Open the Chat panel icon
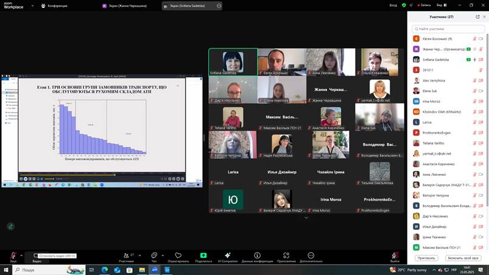The height and width of the screenshot is (275, 489). [153, 256]
